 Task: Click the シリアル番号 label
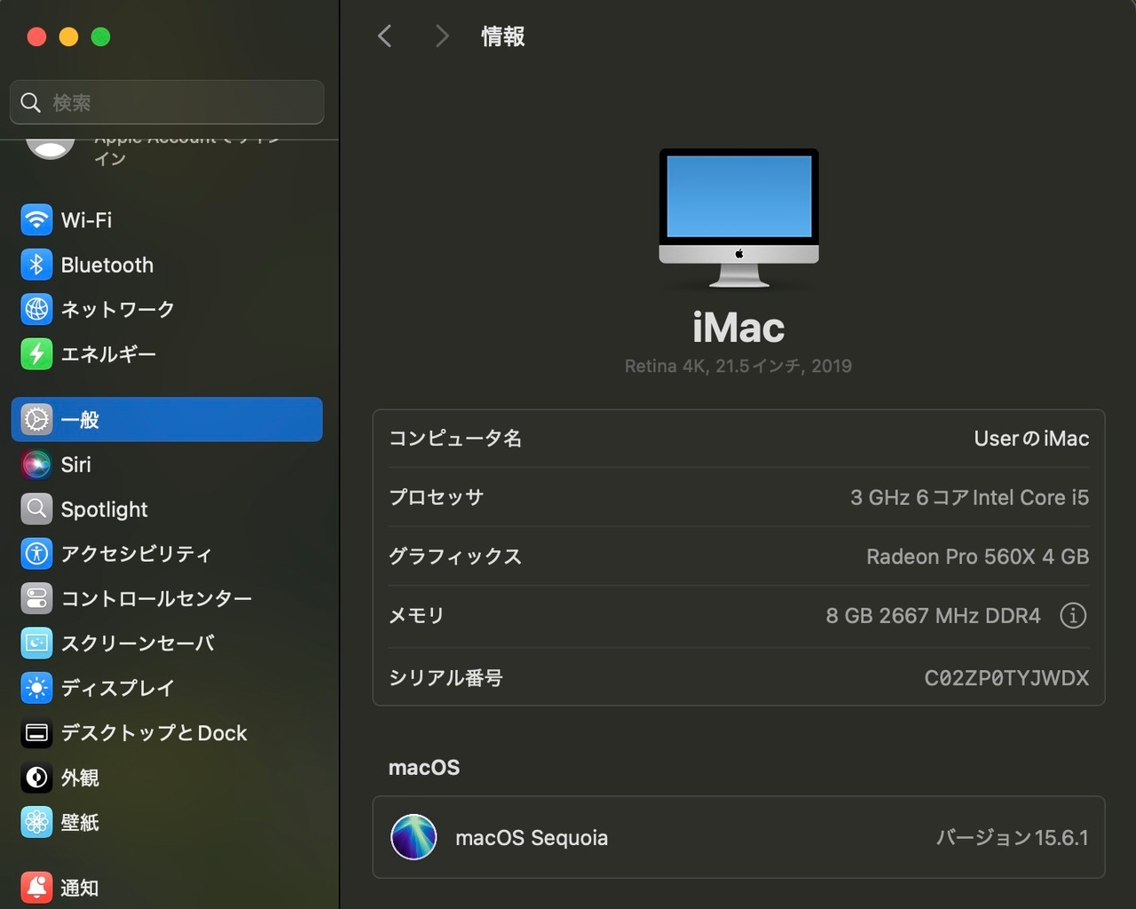pyautogui.click(x=446, y=678)
